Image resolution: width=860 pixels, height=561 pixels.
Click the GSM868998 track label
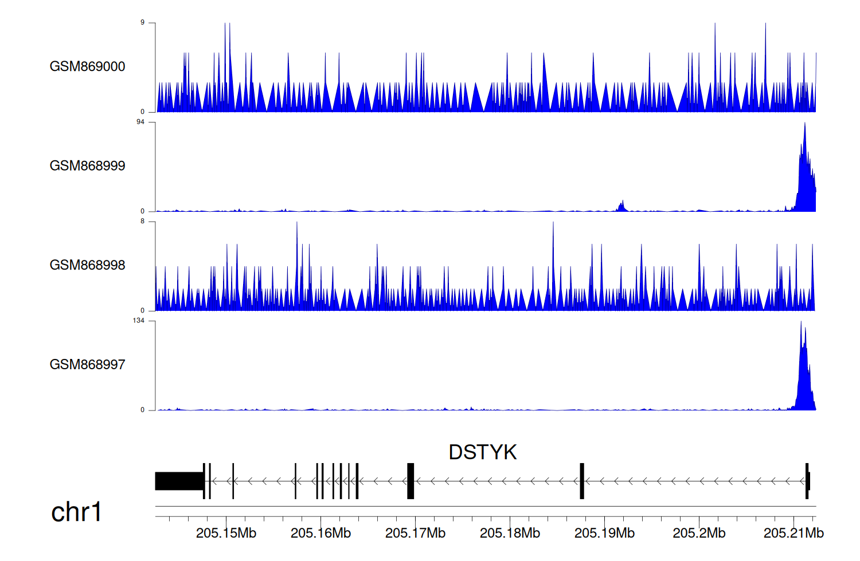(x=87, y=265)
